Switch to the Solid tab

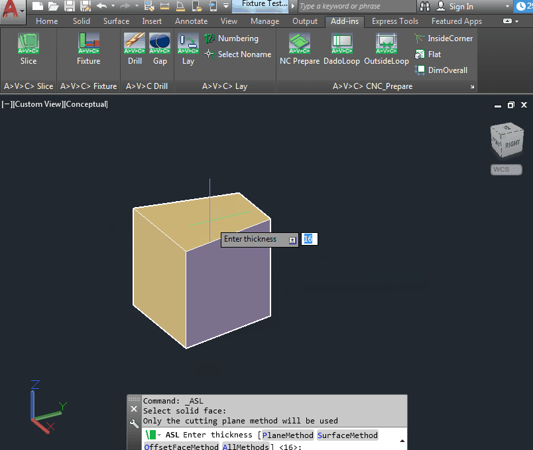pos(82,21)
